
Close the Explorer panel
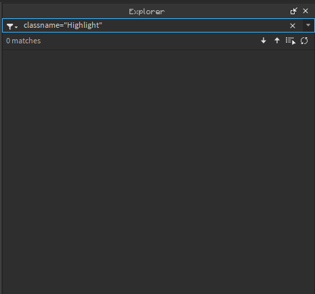click(x=306, y=11)
